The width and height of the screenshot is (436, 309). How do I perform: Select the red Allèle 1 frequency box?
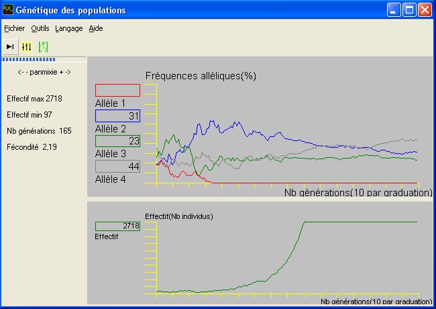[x=117, y=90]
